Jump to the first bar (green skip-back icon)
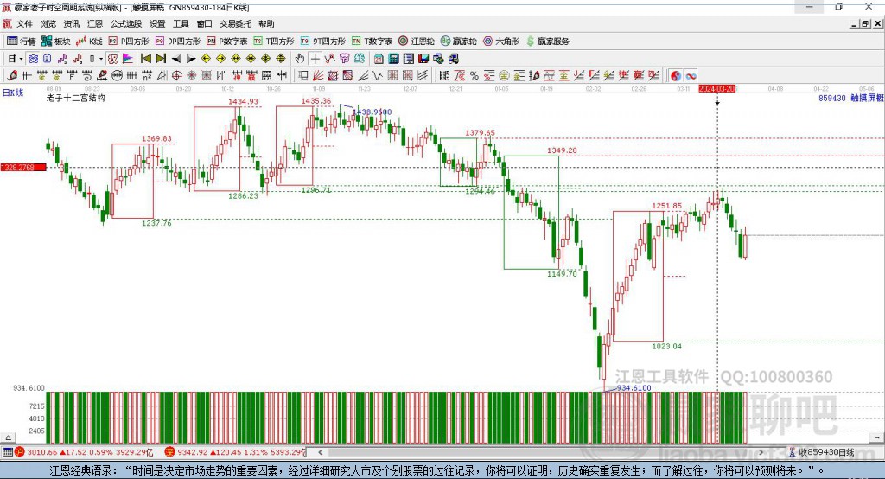 click(x=145, y=58)
